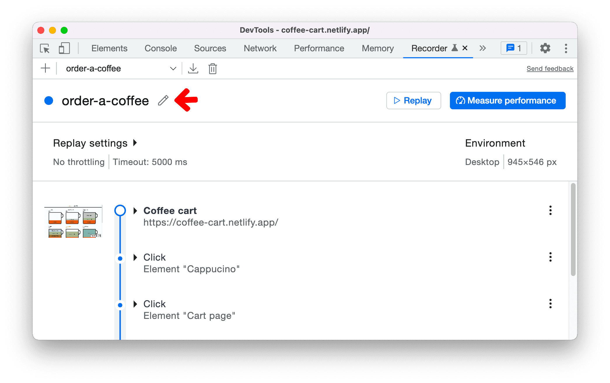Click the DevTools settings gear icon
Image resolution: width=610 pixels, height=383 pixels.
(543, 48)
